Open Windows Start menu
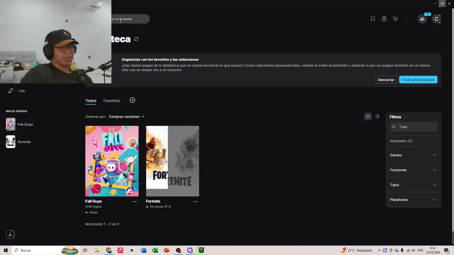The height and width of the screenshot is (255, 454). click(x=6, y=250)
